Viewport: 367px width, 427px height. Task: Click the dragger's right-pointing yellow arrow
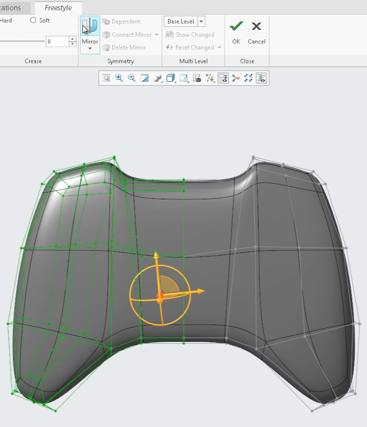pos(201,291)
